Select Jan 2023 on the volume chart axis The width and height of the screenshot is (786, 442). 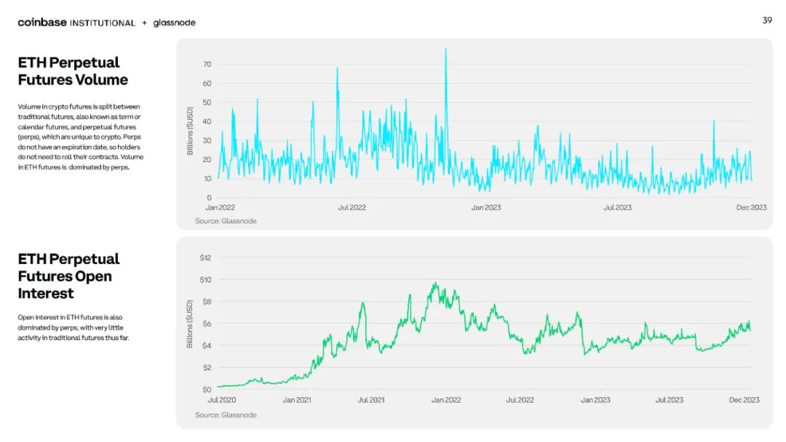(485, 207)
